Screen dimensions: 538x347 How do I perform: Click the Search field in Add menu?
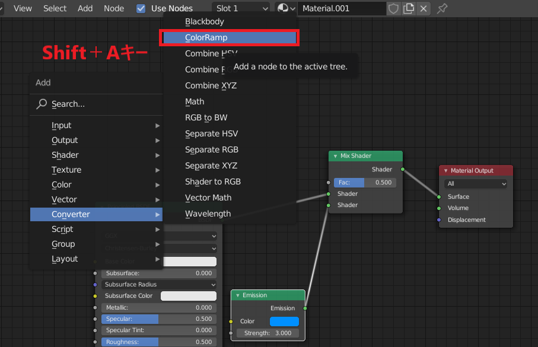click(x=97, y=104)
